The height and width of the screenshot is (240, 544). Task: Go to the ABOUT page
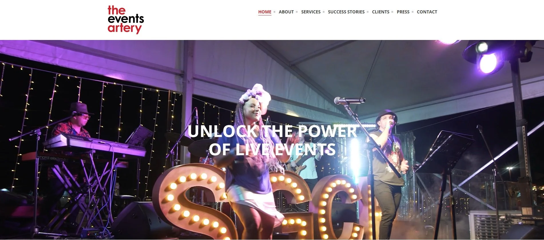click(x=286, y=12)
